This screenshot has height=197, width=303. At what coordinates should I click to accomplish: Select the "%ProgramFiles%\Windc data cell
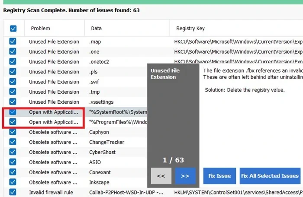click(x=118, y=122)
